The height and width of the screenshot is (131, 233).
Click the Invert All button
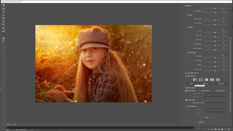(221, 84)
